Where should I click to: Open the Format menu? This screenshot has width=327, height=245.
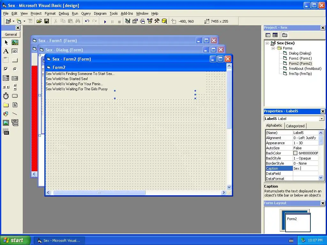click(x=50, y=13)
